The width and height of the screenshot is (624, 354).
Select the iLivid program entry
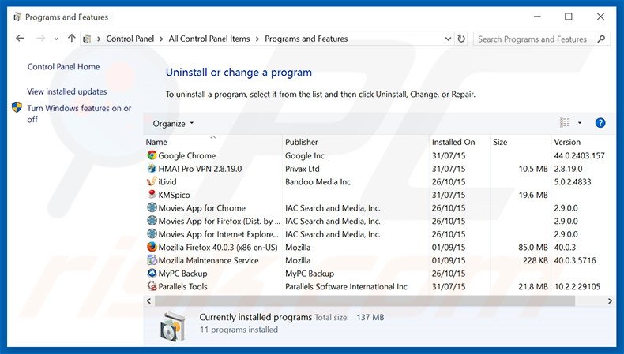click(x=167, y=181)
